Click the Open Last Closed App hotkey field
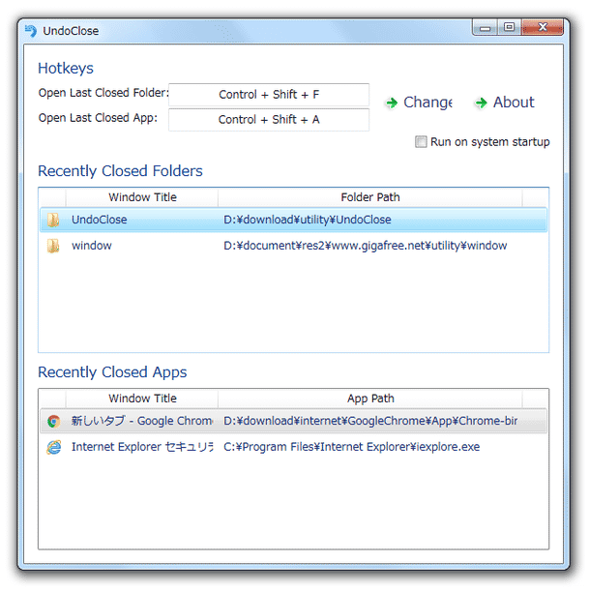The width and height of the screenshot is (589, 591). pyautogui.click(x=269, y=120)
